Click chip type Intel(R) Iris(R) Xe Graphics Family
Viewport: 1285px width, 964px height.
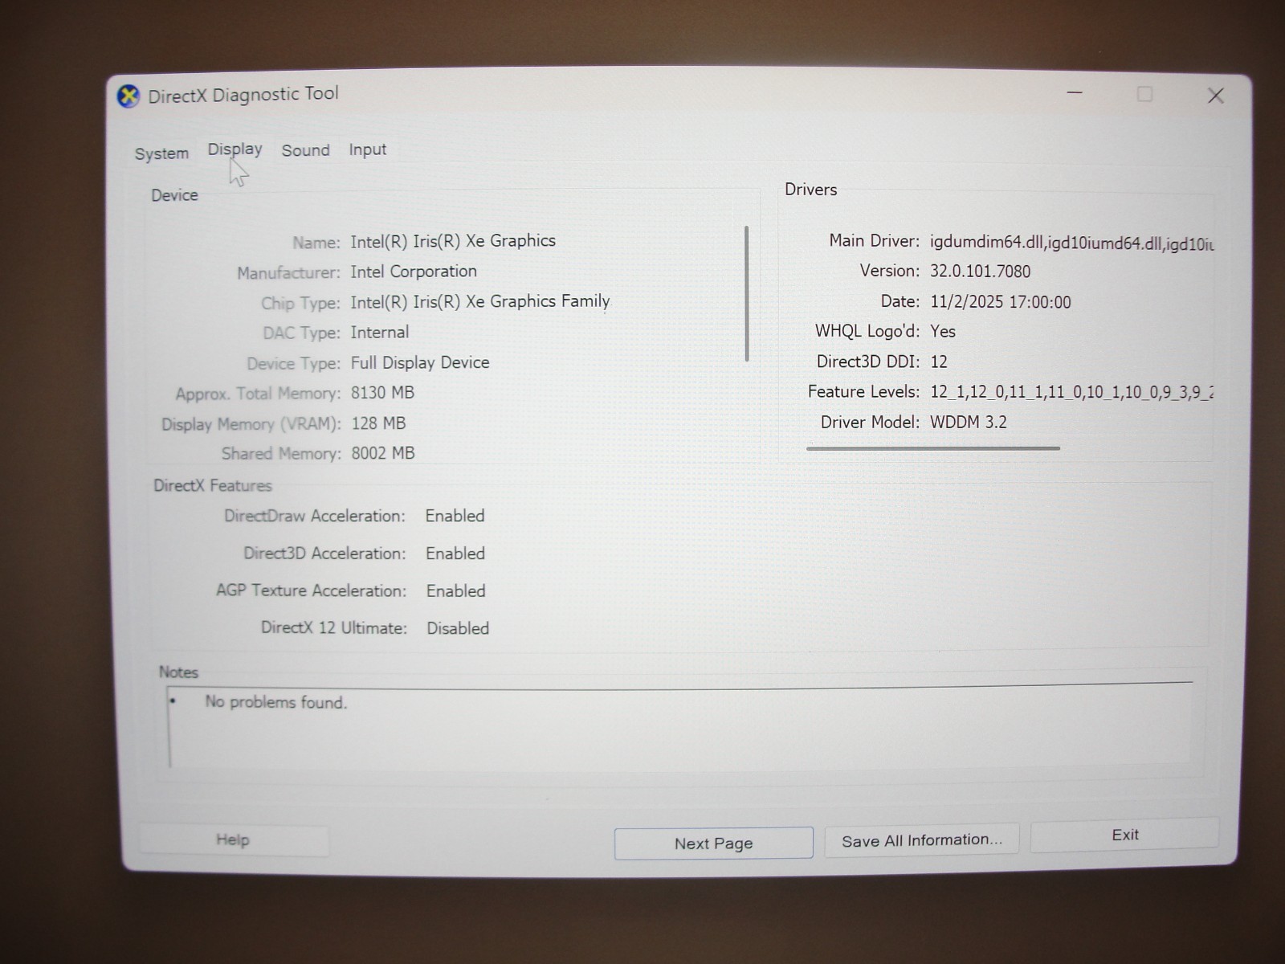coord(480,301)
